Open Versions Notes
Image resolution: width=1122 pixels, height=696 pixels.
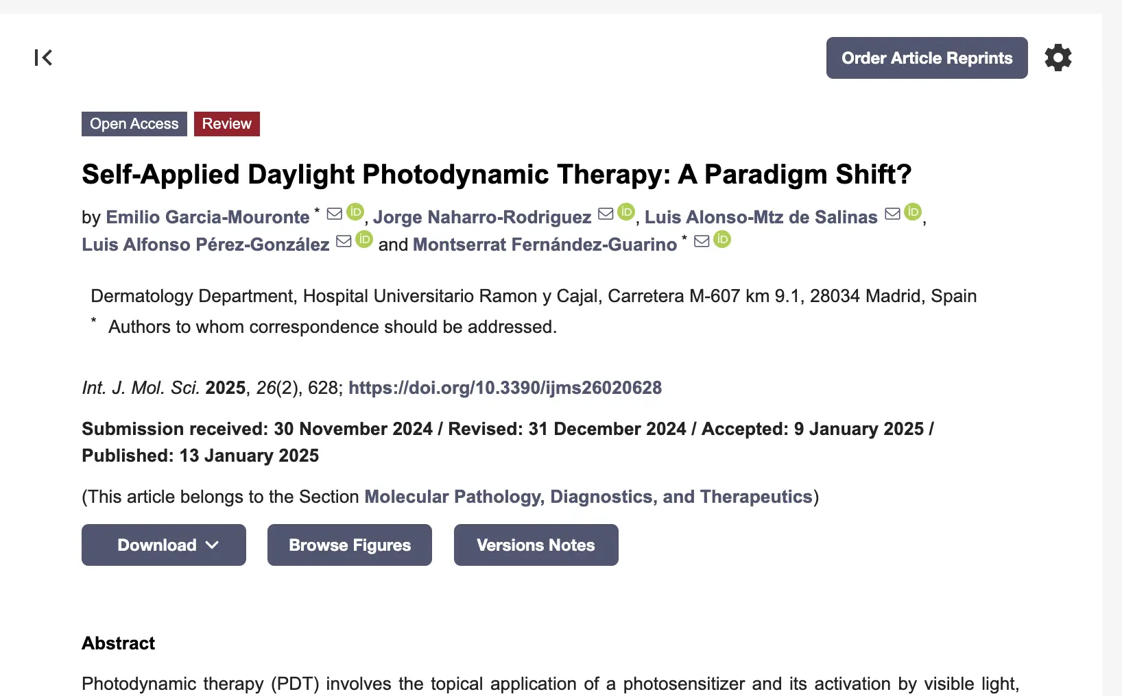click(x=536, y=545)
